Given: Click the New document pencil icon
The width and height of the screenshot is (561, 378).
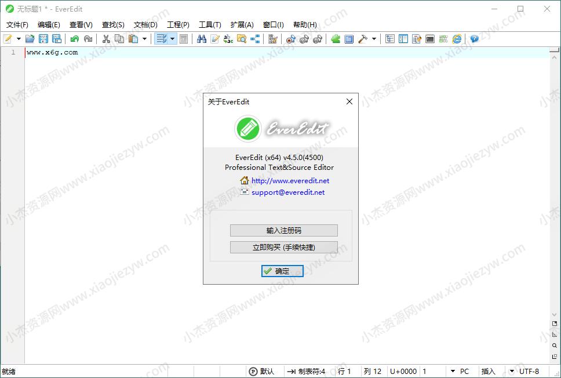Looking at the screenshot, I should pos(8,39).
